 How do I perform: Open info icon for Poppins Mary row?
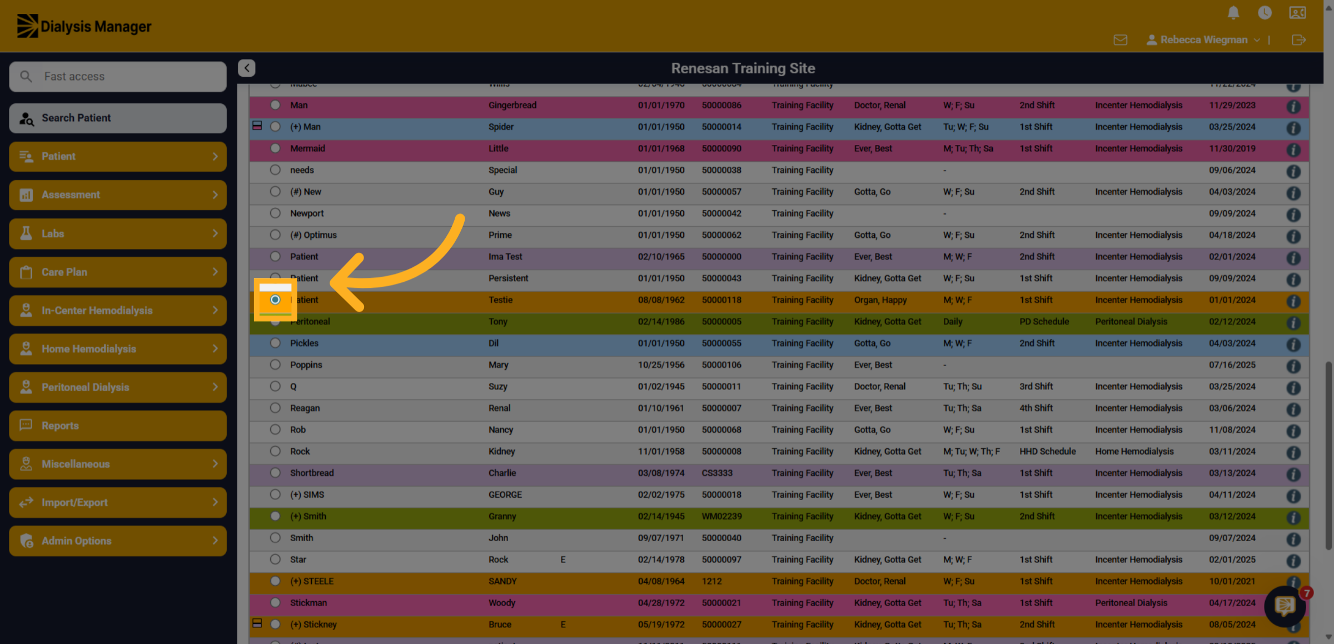[1293, 367]
